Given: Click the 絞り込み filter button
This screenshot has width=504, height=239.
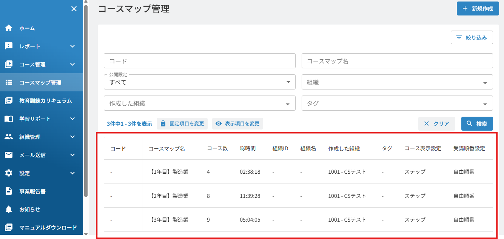Looking at the screenshot, I should [x=472, y=37].
